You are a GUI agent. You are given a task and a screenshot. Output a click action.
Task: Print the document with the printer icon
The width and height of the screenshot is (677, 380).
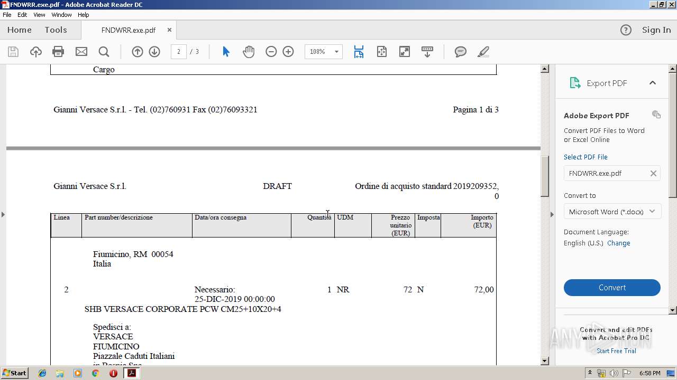coord(58,52)
